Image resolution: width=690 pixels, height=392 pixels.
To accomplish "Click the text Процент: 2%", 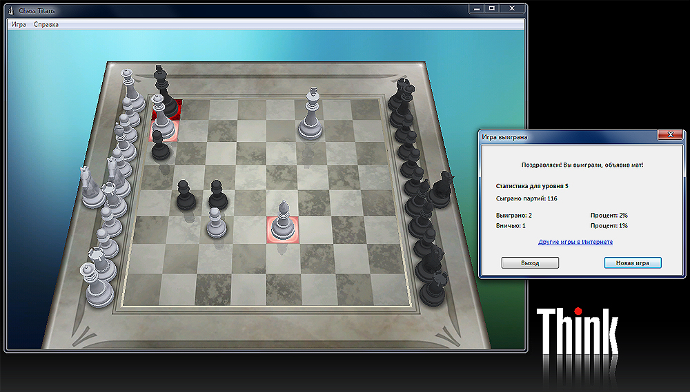I will [x=609, y=216].
